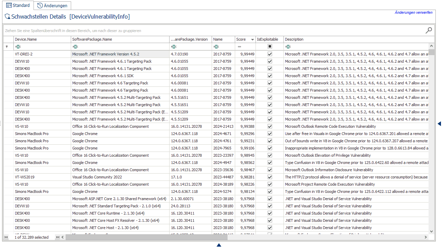Image resolution: width=442 pixels, height=248 pixels.
Task: Sort by Device.Name column header
Action: pos(41,39)
